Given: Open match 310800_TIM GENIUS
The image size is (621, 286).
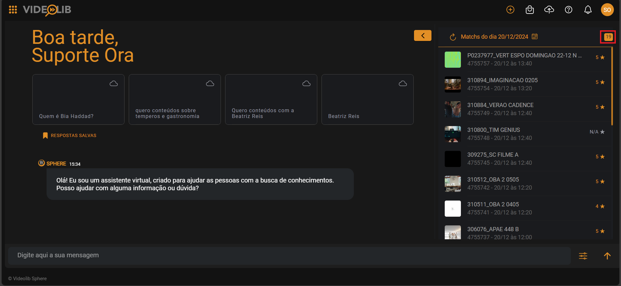Looking at the screenshot, I should click(x=525, y=134).
